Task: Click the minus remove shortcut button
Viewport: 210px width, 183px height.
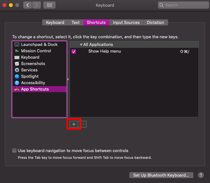Action: pyautogui.click(x=82, y=124)
